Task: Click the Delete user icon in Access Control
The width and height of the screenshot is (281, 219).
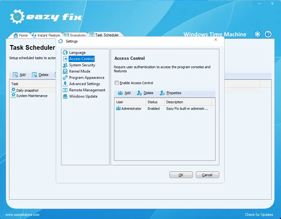Action: [x=139, y=93]
